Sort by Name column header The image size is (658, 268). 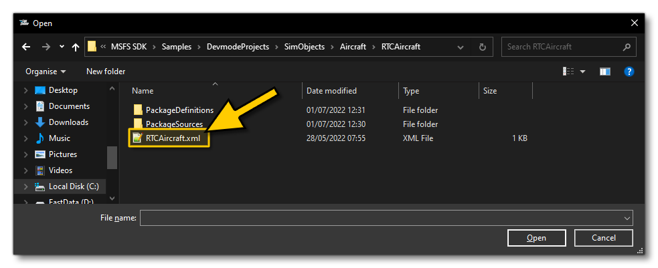pyautogui.click(x=143, y=91)
